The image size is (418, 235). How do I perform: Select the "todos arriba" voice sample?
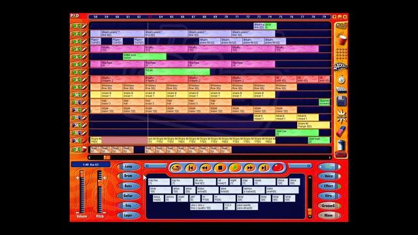pos(208,190)
